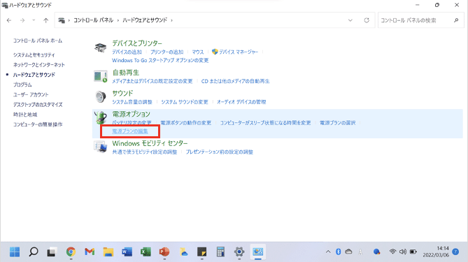Click the battery tray icon
The image size is (468, 262).
(x=413, y=252)
